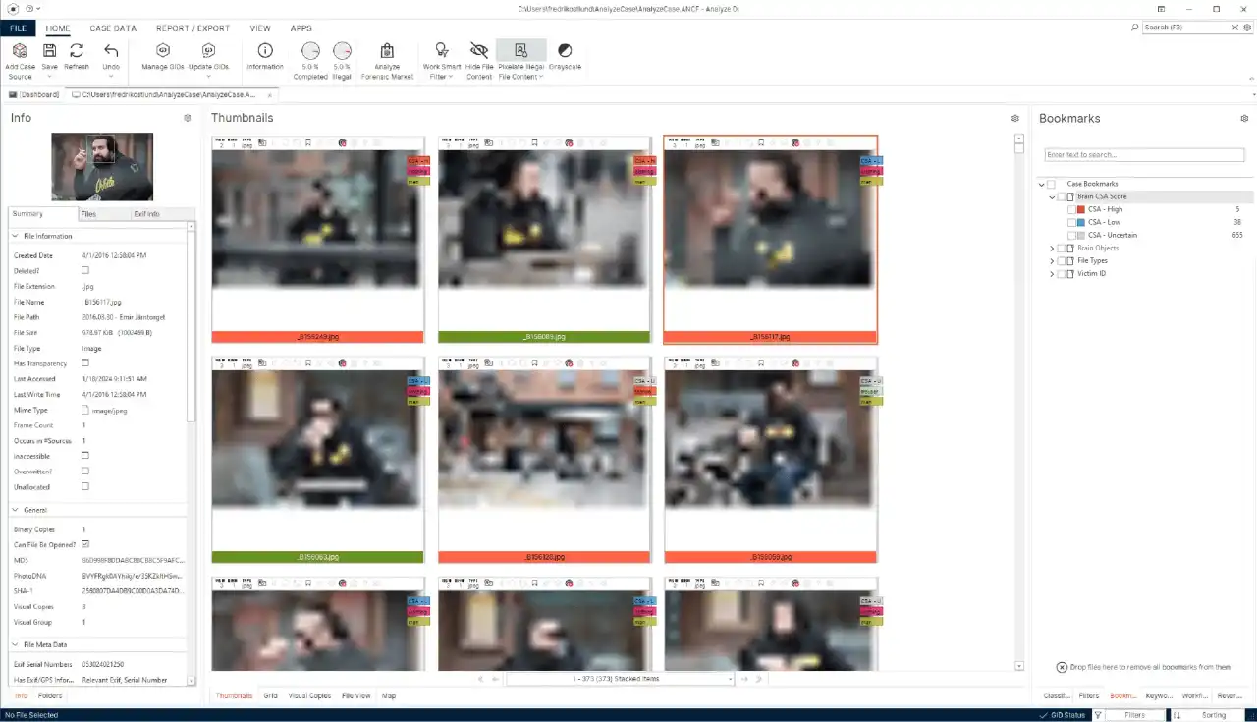Viewport: 1257px width, 722px height.
Task: Open the Stacked Items page dropdown
Action: pos(731,679)
